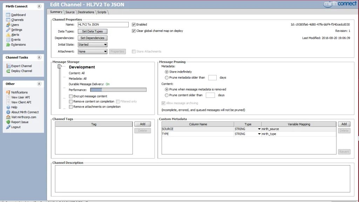The height and width of the screenshot is (202, 359).
Task: Click the Report Issue bug icon
Action: pyautogui.click(x=8, y=122)
